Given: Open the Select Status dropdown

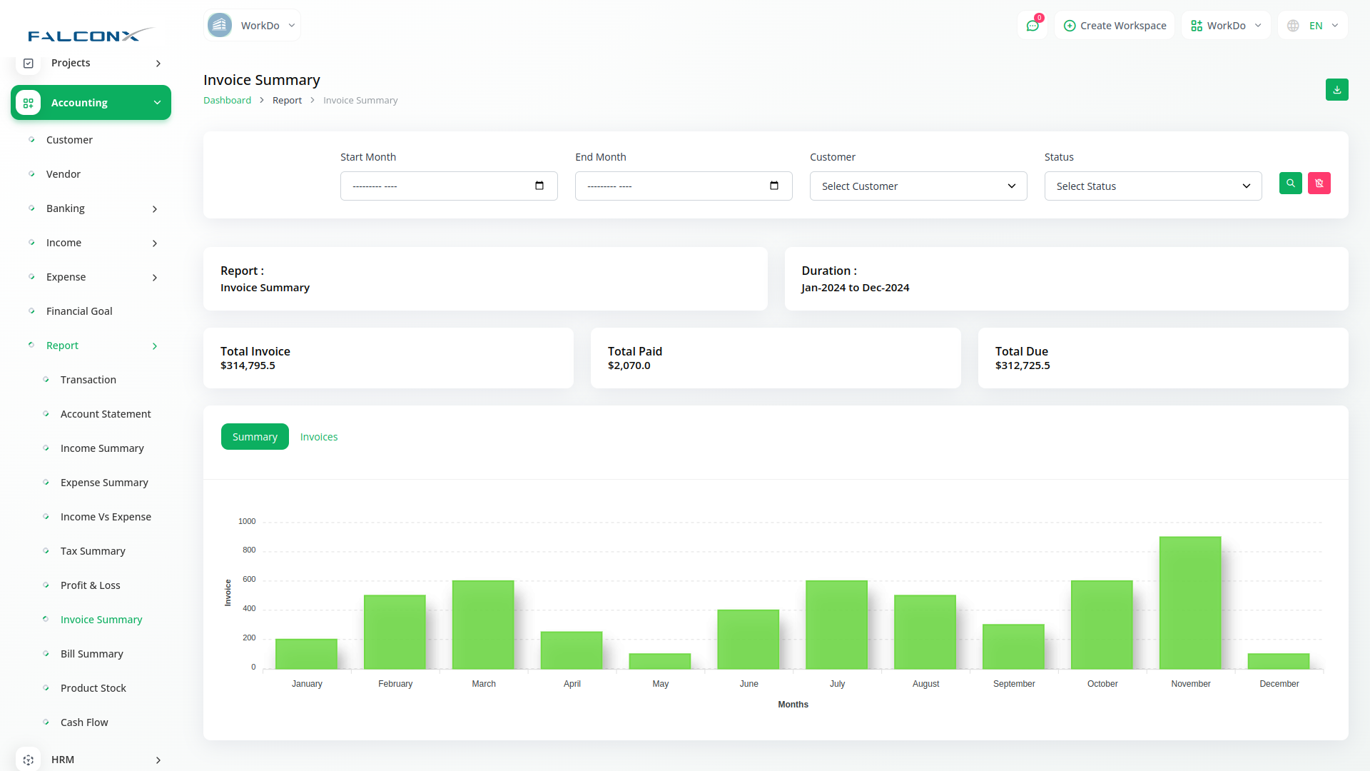Looking at the screenshot, I should click(x=1152, y=186).
